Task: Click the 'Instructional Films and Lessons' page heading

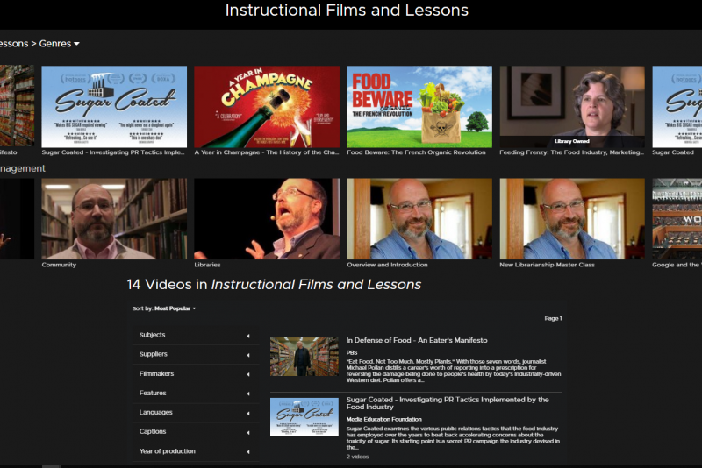Action: tap(347, 11)
